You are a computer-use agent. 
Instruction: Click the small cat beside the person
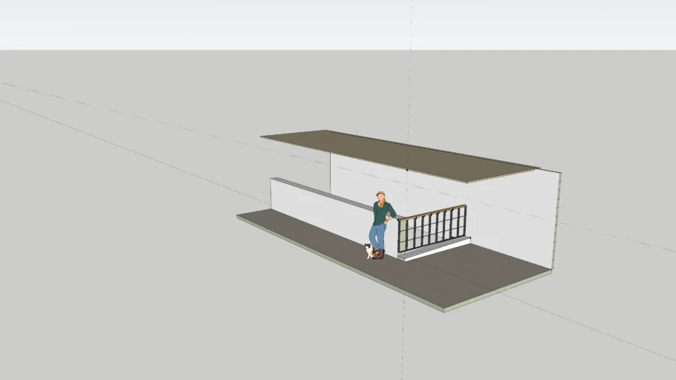click(368, 252)
